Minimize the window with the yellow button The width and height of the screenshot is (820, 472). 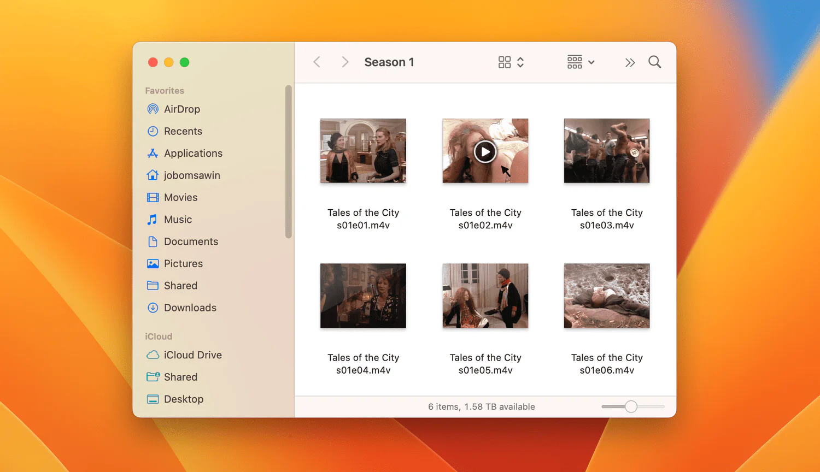(169, 62)
